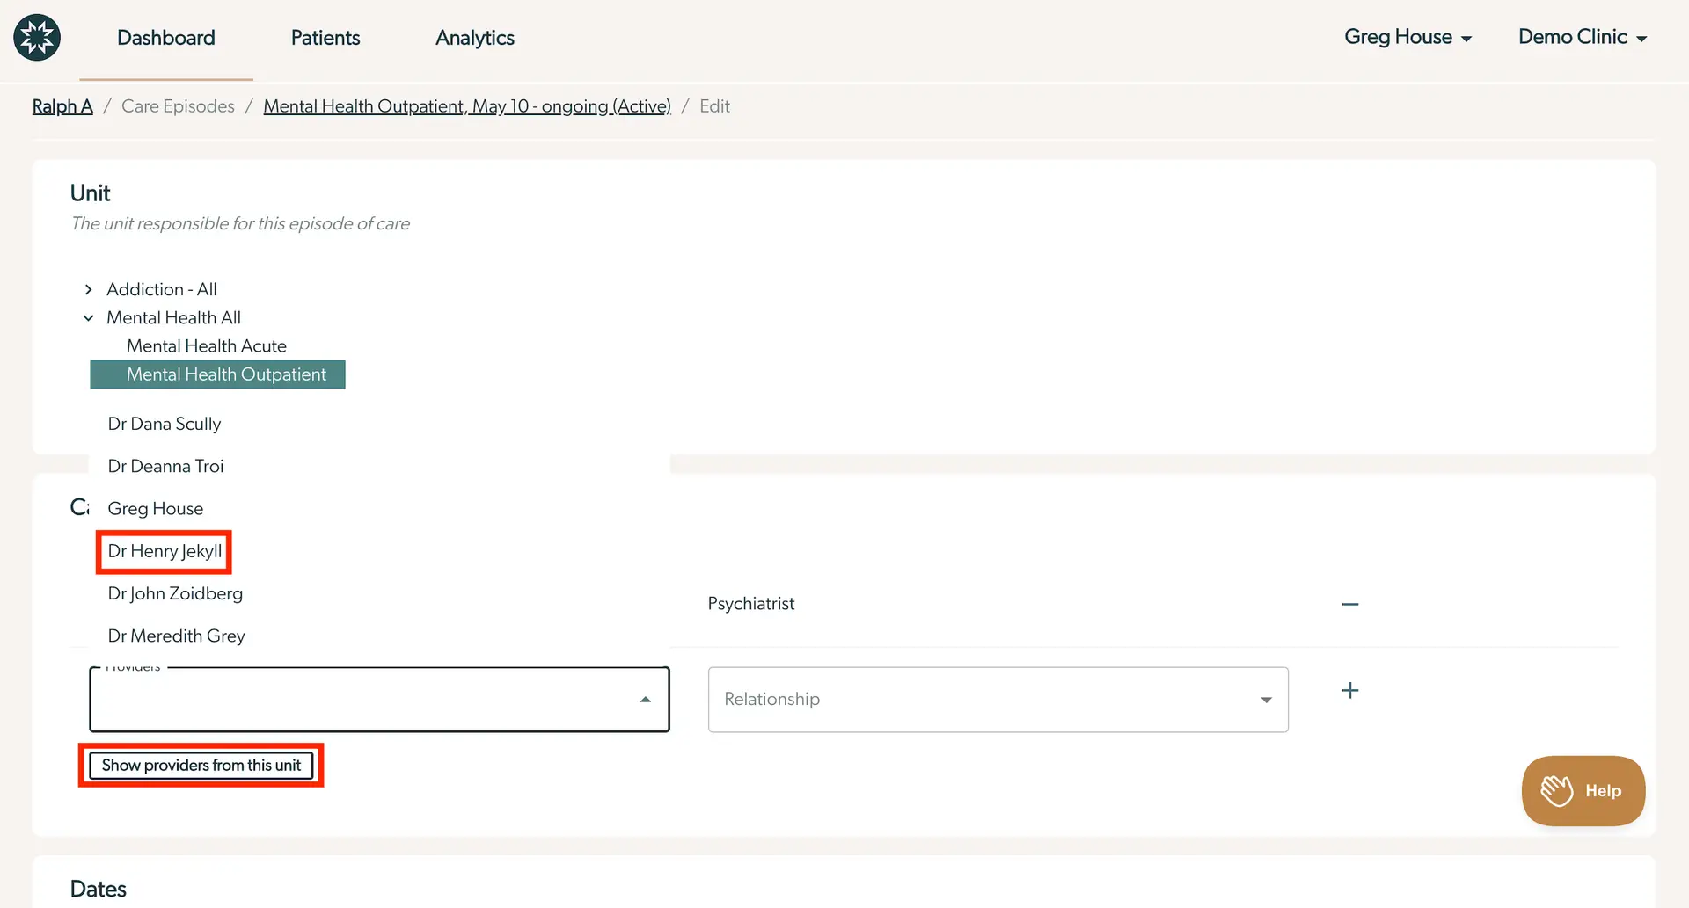This screenshot has width=1689, height=908.
Task: Open the Providers dropdown arrow
Action: tap(646, 699)
